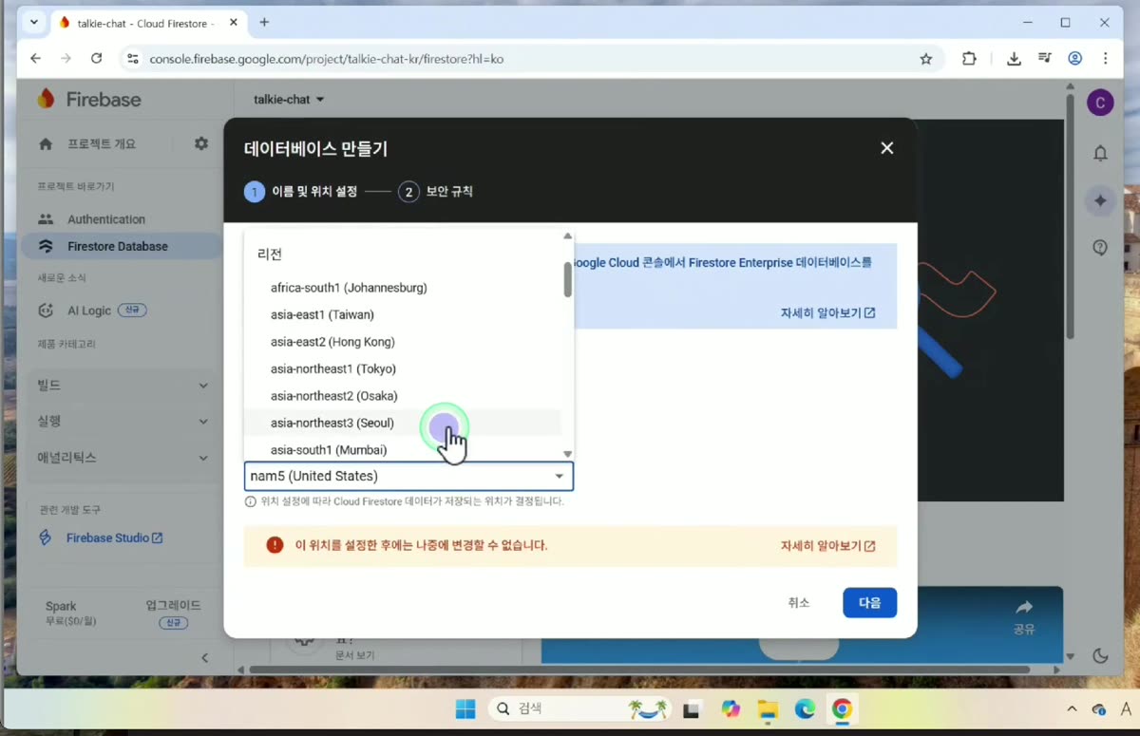1140x736 pixels.
Task: Close the database creation dialog
Action: [887, 148]
